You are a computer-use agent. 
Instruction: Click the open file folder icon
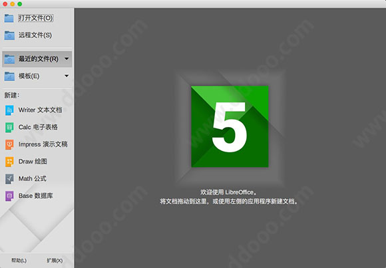[9, 18]
